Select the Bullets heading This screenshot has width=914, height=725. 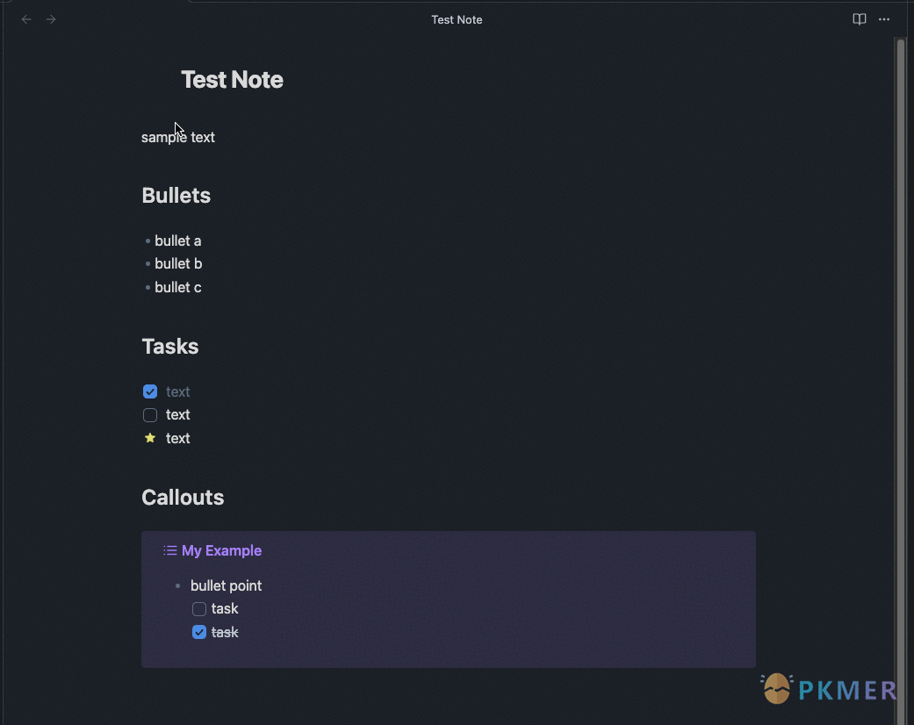pos(176,195)
